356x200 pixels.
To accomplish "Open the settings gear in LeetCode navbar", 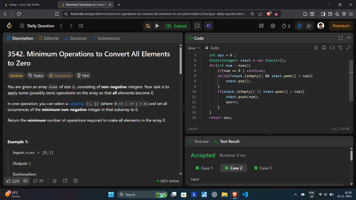I will tap(273, 26).
